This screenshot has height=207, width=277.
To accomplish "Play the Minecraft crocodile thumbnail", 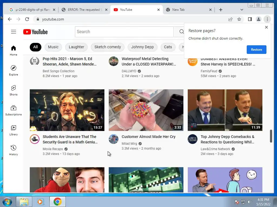I will coord(146,180).
